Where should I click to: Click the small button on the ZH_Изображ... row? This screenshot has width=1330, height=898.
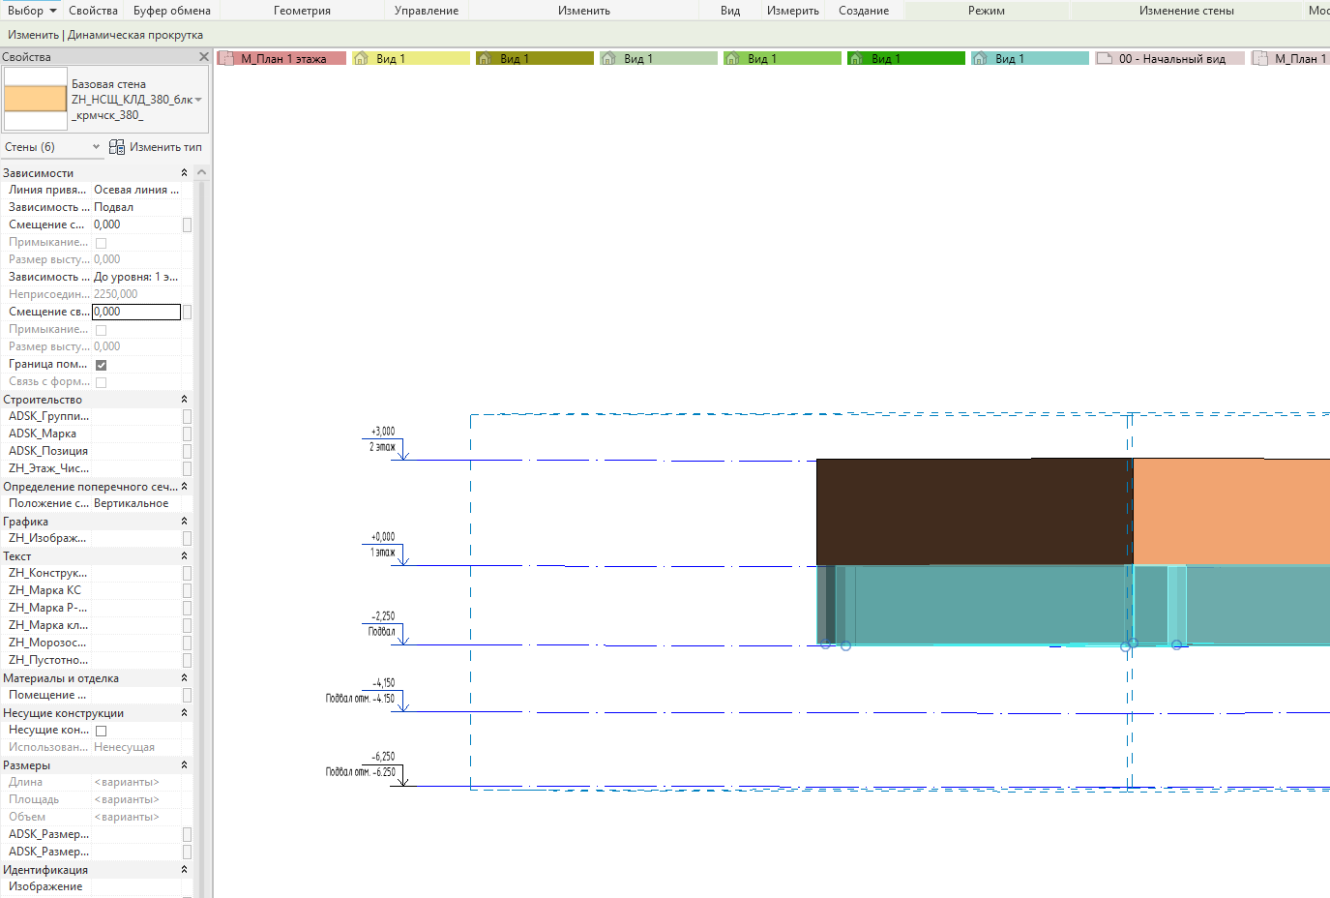tap(187, 538)
